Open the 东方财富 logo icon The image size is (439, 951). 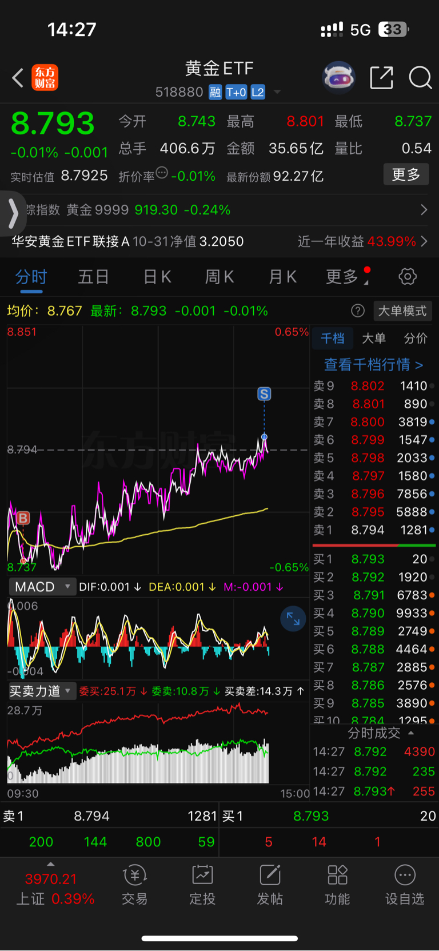(45, 78)
